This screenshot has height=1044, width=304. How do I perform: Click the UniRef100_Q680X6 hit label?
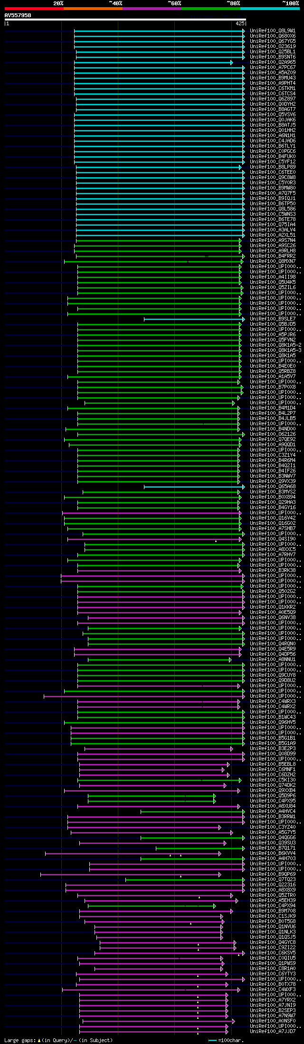pos(273,36)
